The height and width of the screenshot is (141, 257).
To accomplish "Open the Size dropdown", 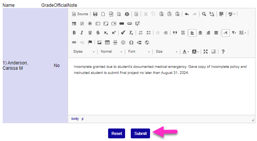I will click(x=166, y=52).
